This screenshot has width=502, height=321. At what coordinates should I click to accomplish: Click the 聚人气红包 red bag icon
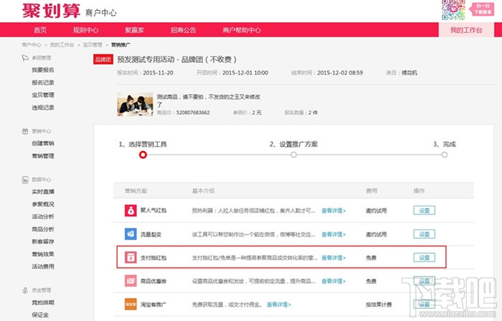(131, 211)
